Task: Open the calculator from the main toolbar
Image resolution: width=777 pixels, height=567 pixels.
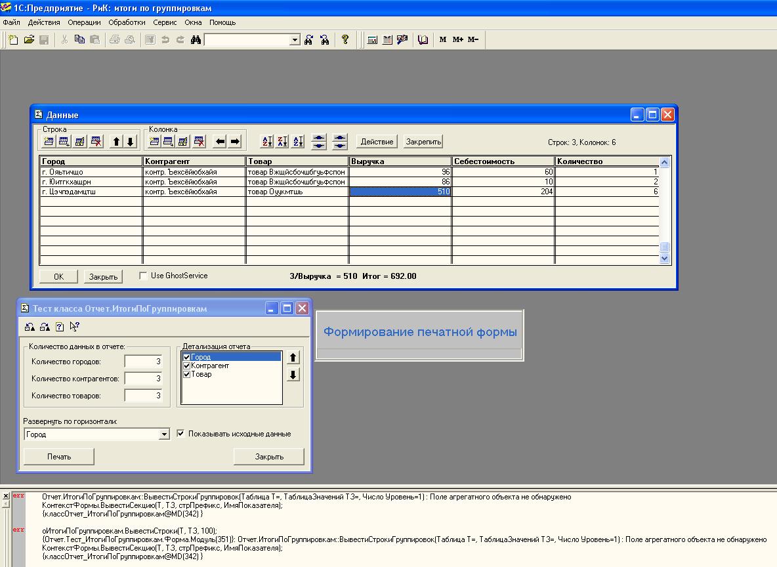Action: [372, 40]
